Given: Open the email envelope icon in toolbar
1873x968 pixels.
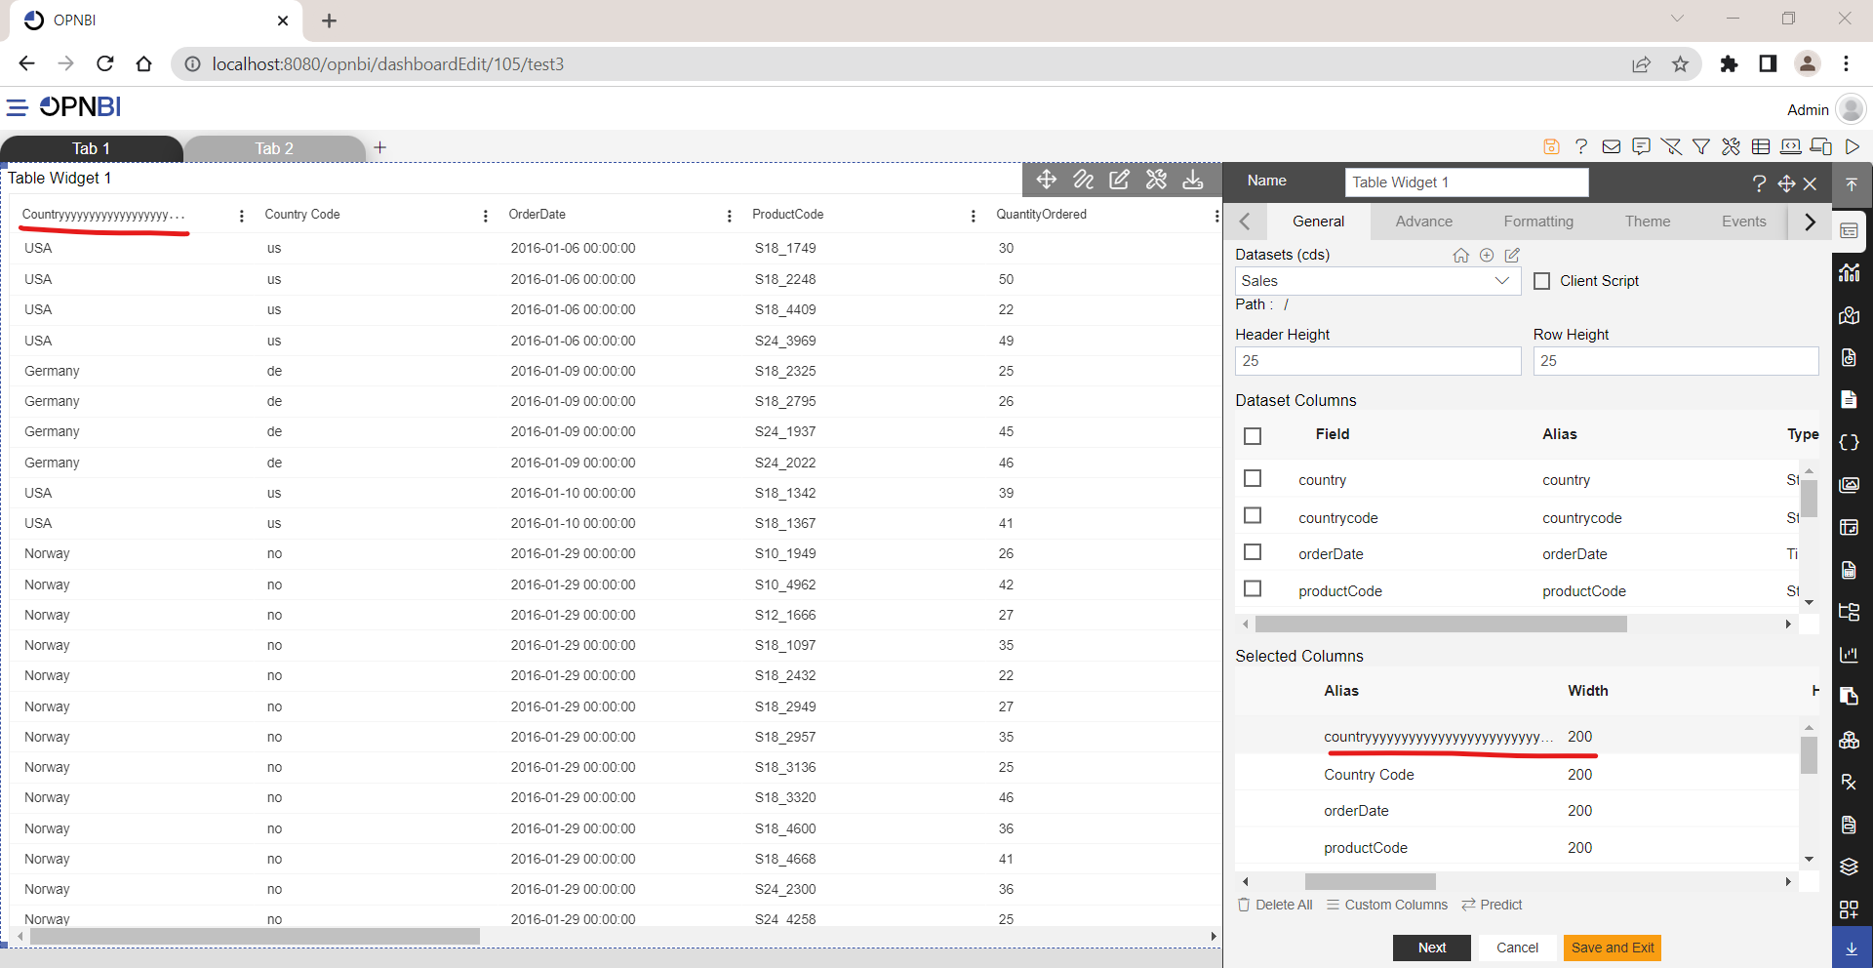Looking at the screenshot, I should coord(1612,146).
